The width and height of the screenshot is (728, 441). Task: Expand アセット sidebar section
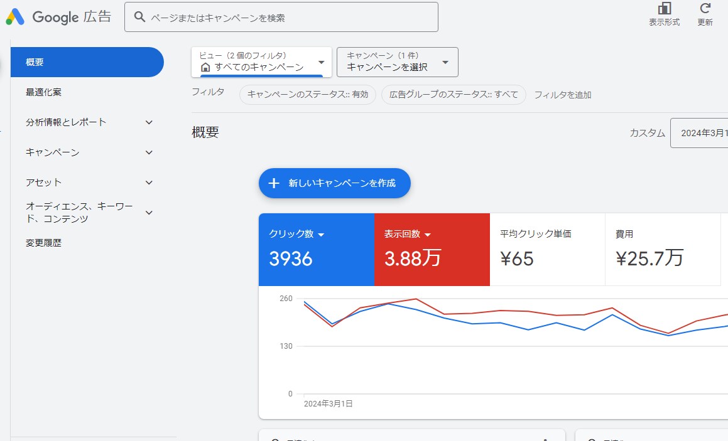(x=149, y=183)
